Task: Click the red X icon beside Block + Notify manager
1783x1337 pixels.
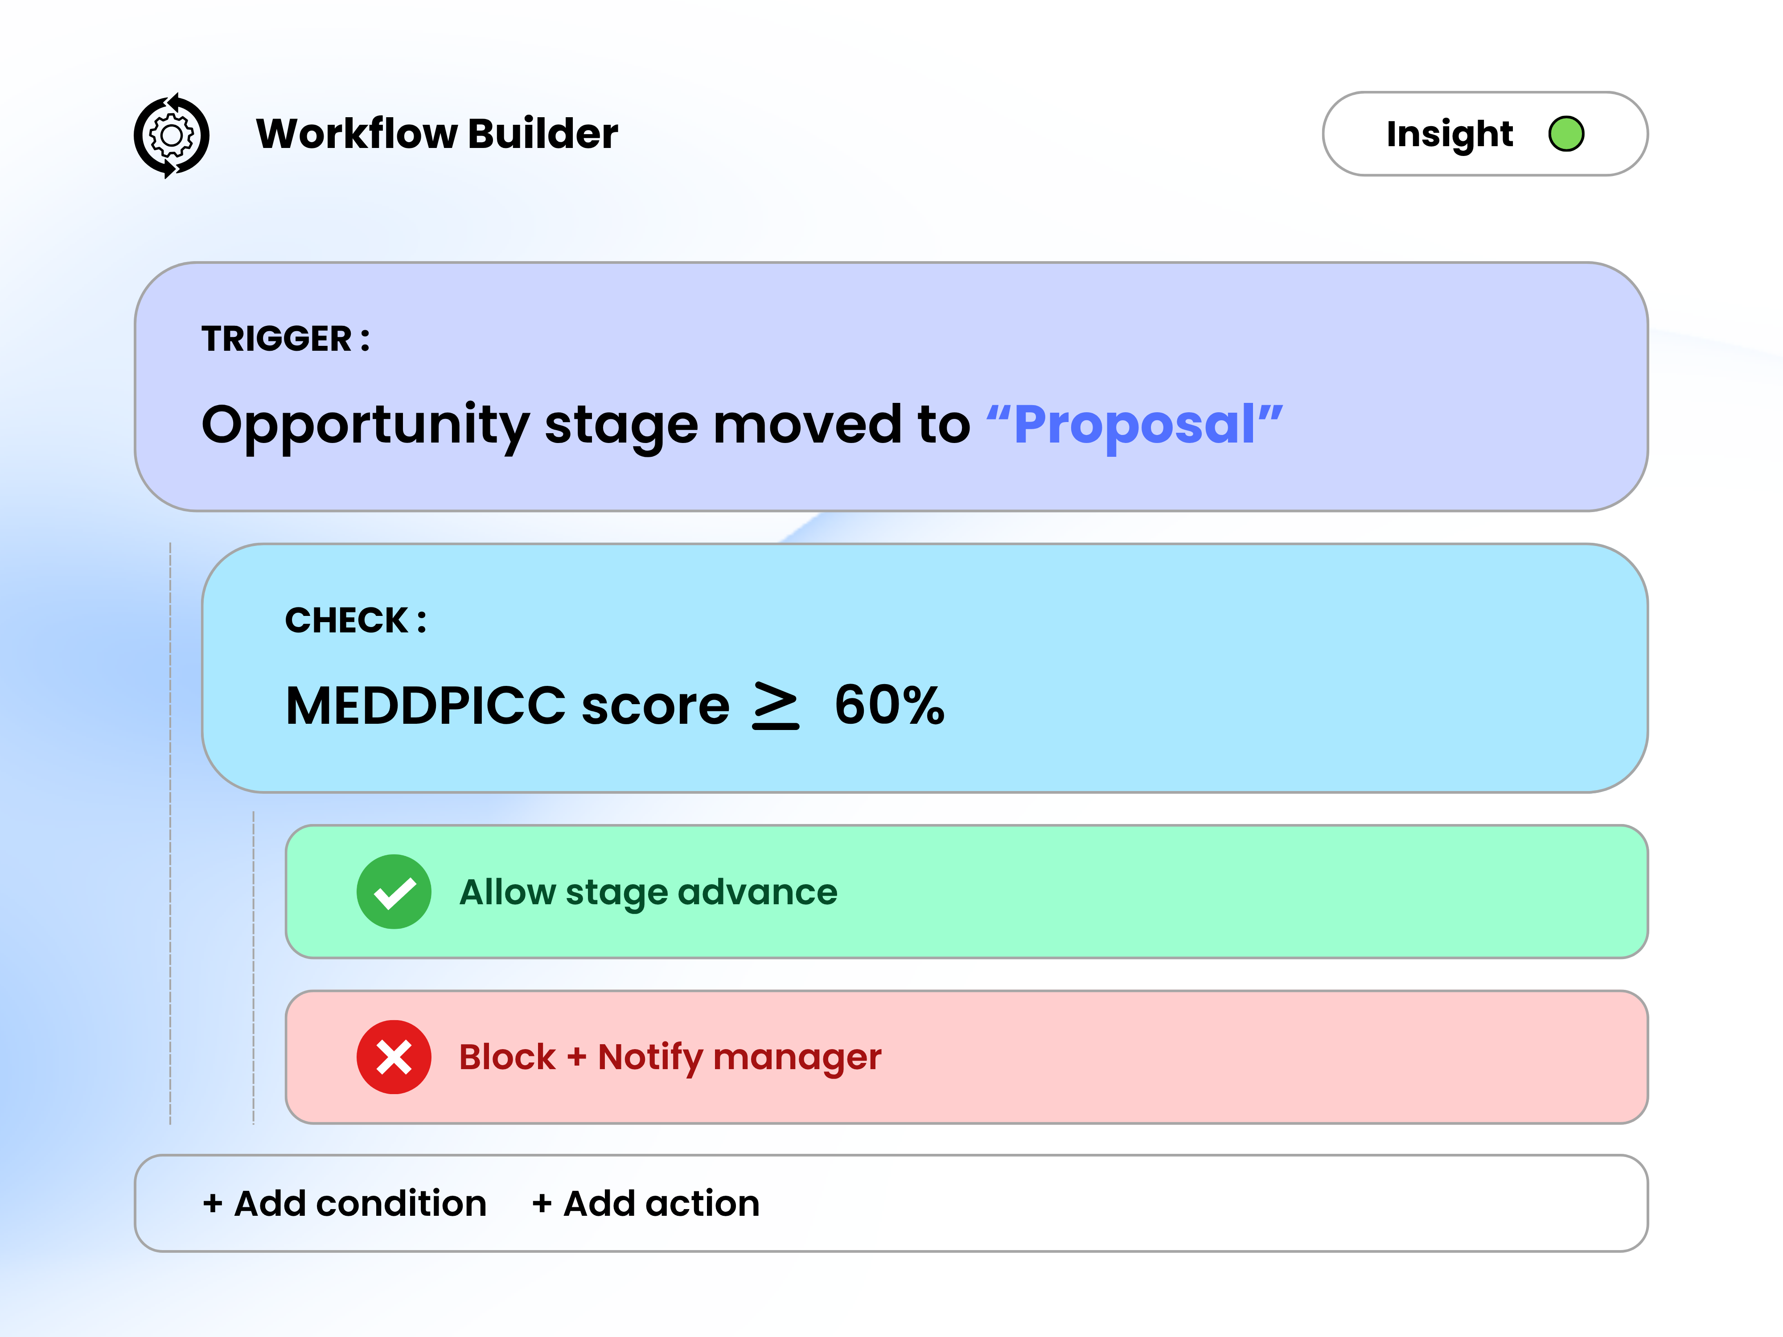Action: pos(393,1057)
